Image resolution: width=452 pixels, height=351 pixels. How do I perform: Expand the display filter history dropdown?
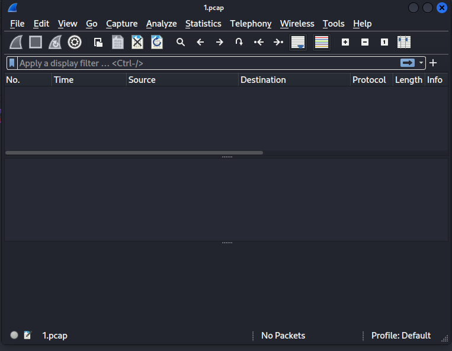422,63
